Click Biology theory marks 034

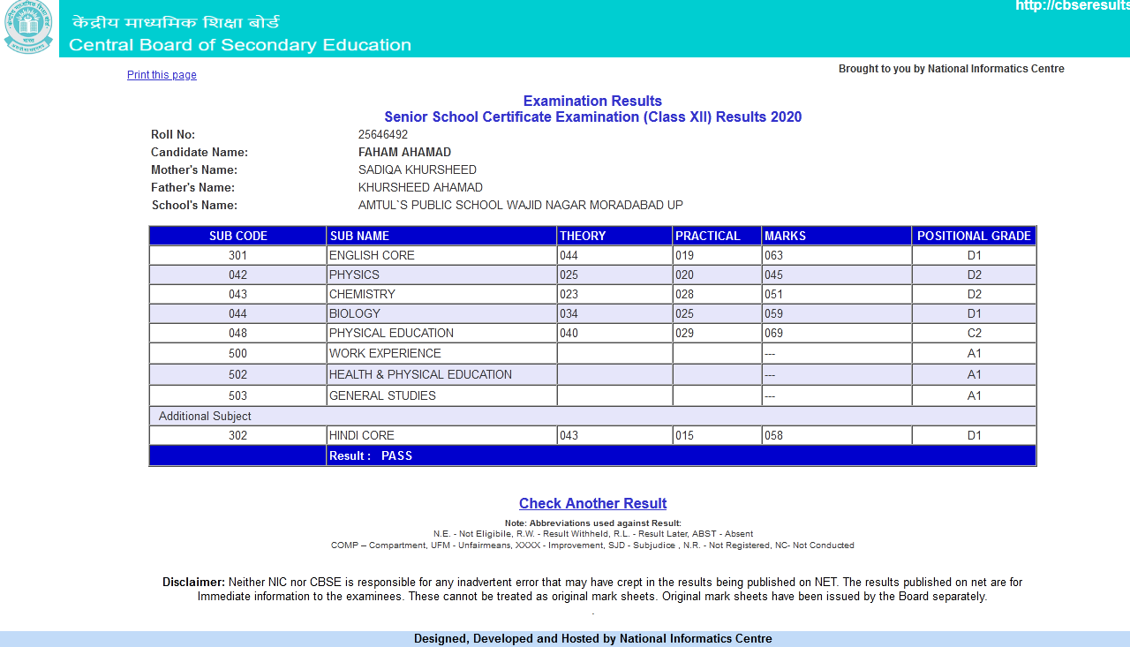614,313
